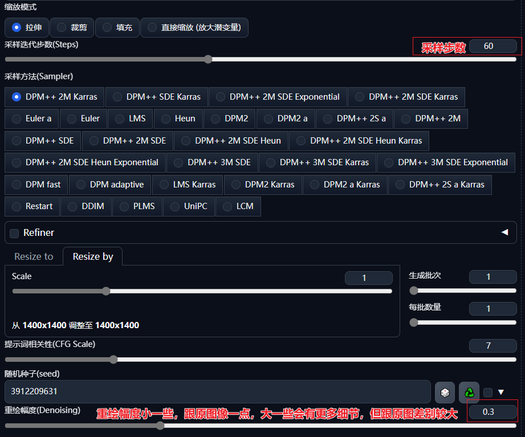Select the Restart sampler
This screenshot has height=437, width=525.
[32, 206]
